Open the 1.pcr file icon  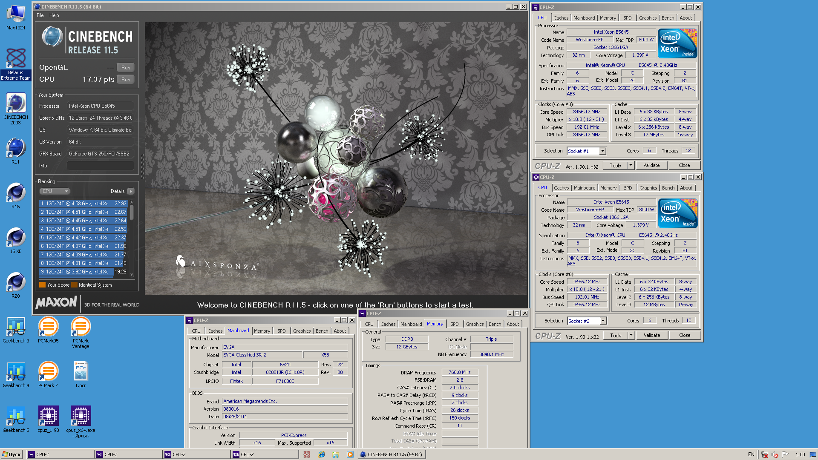81,375
